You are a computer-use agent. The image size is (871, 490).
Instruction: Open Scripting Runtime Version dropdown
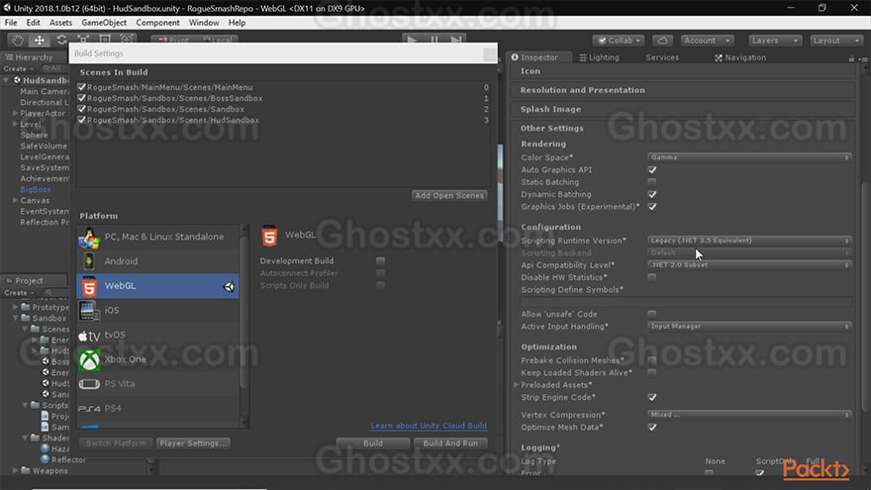[x=749, y=241]
